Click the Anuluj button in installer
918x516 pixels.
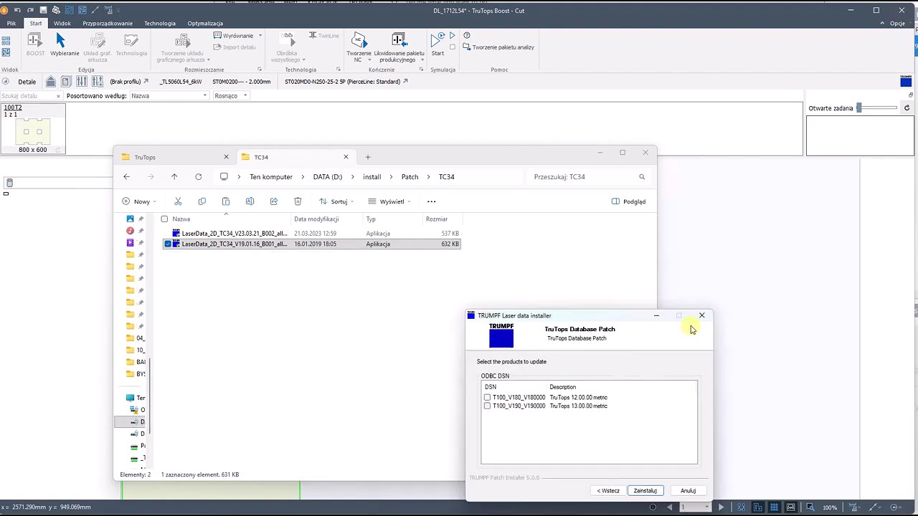click(688, 491)
